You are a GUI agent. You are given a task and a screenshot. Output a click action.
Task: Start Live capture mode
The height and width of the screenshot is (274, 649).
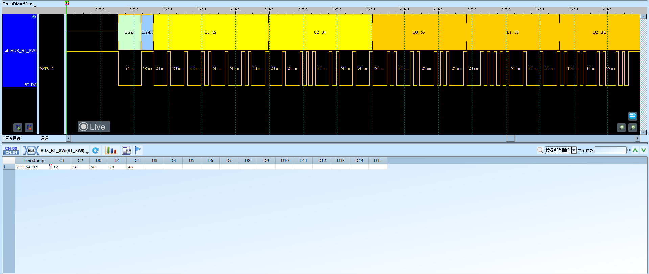94,127
